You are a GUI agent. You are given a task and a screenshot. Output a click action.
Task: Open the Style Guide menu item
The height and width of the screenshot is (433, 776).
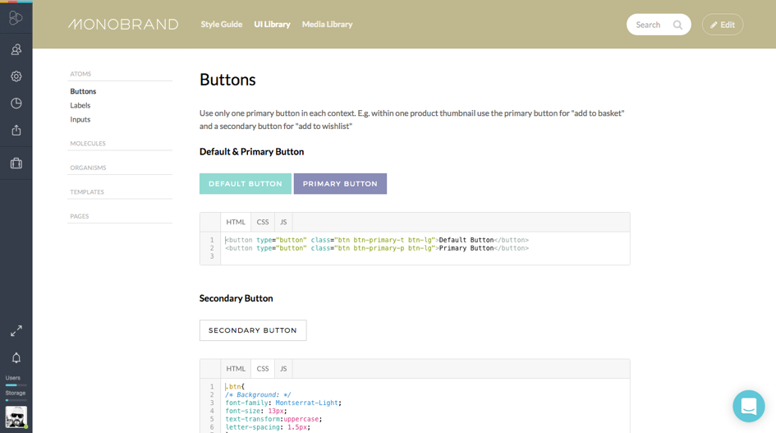click(222, 25)
